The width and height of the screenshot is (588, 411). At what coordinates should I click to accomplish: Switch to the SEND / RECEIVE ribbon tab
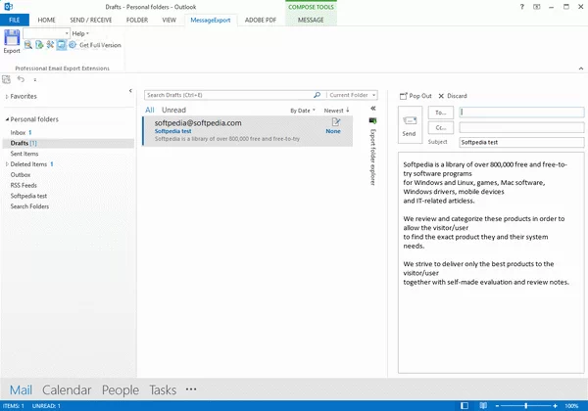coord(91,20)
